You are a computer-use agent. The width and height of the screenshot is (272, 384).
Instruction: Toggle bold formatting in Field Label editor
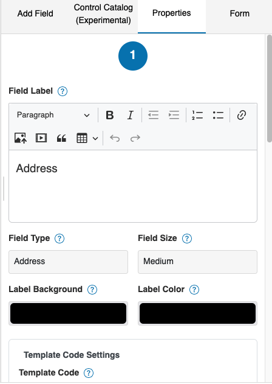click(110, 115)
